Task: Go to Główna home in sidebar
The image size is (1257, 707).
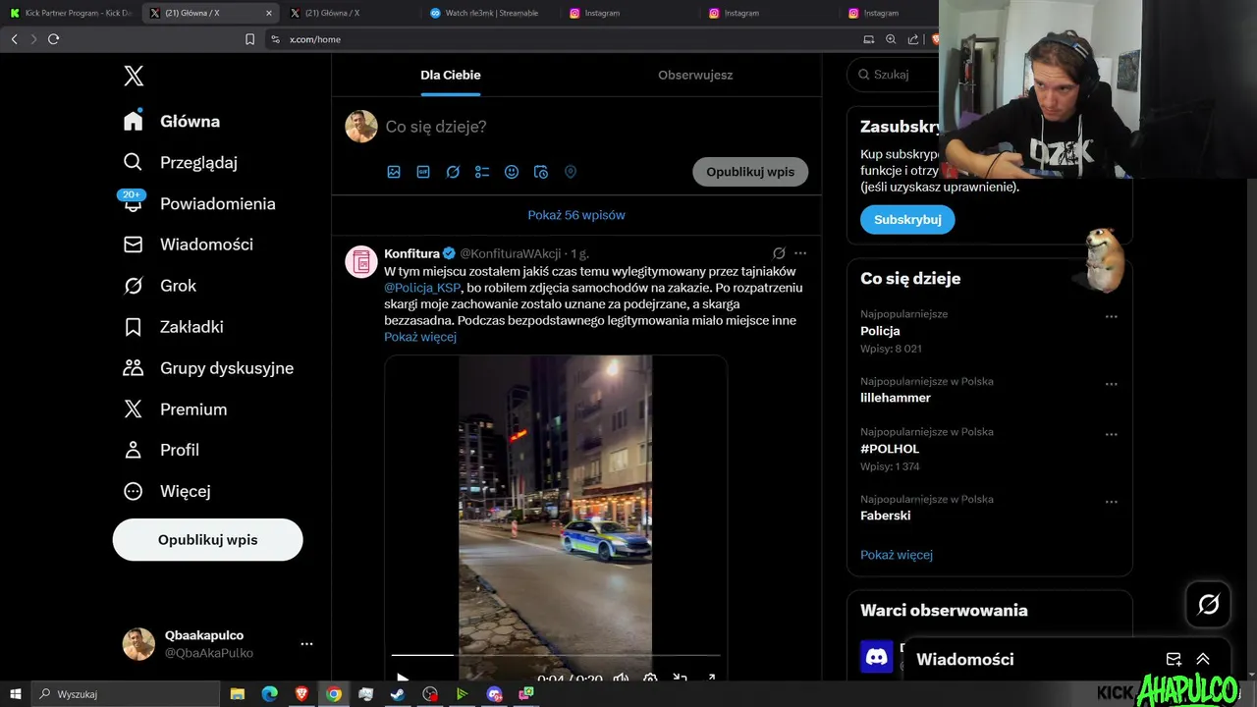Action: [x=172, y=121]
